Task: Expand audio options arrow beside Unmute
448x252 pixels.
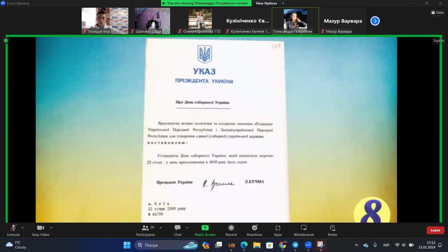Action: (x=23, y=227)
